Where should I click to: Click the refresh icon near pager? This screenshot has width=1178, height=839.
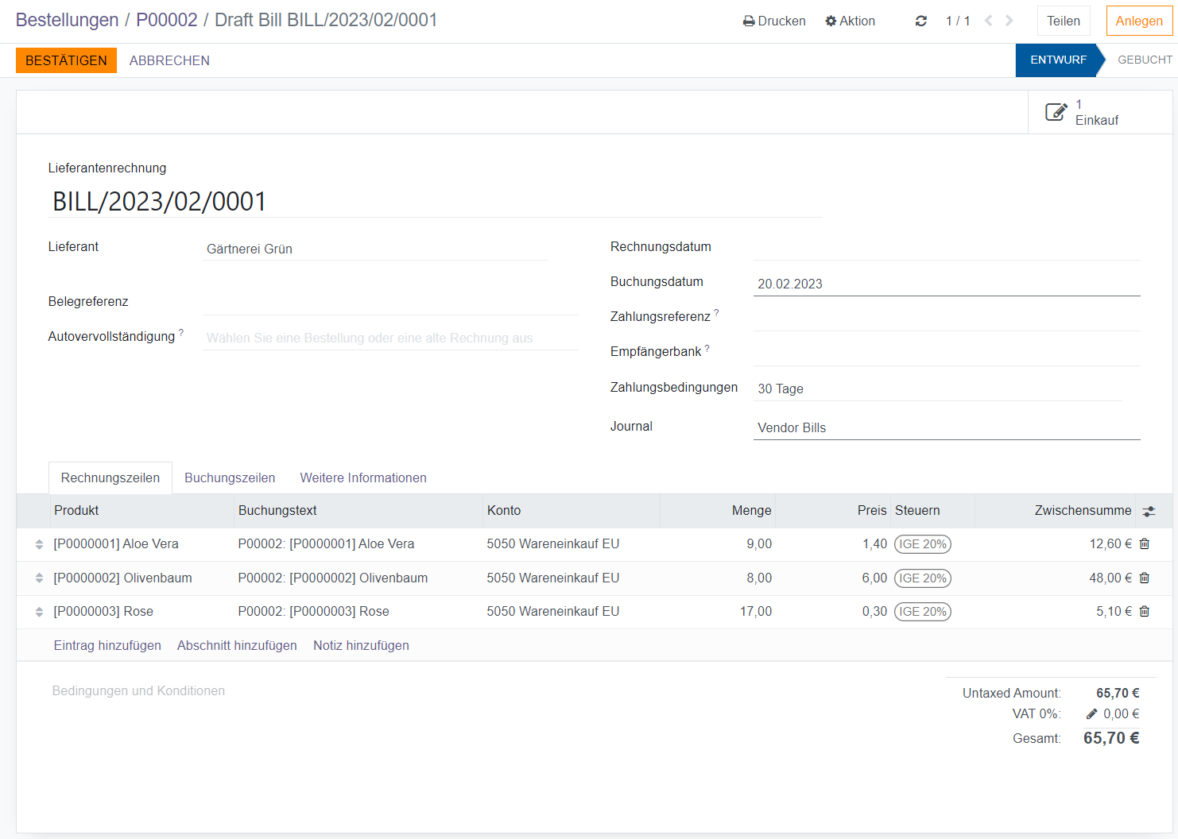[920, 21]
